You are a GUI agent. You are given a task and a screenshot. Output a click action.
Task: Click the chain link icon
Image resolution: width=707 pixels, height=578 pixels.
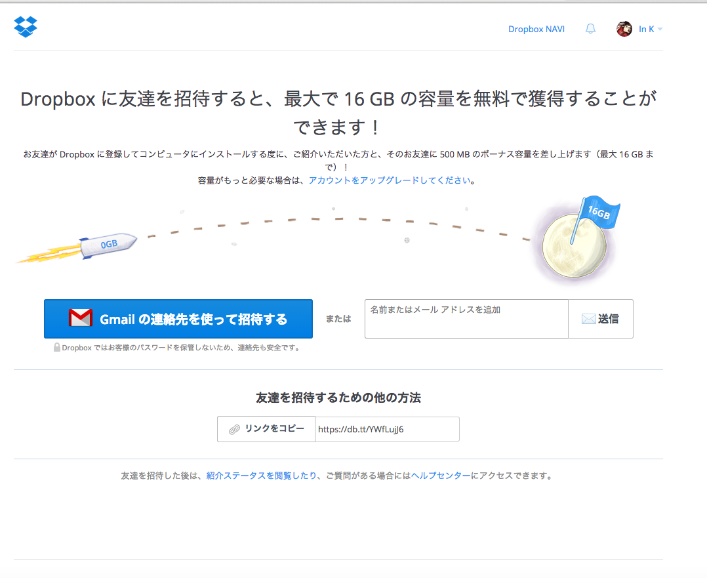click(234, 429)
